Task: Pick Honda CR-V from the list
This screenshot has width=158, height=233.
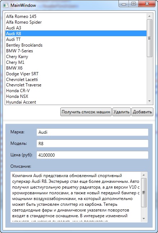Action: [x=76, y=91]
